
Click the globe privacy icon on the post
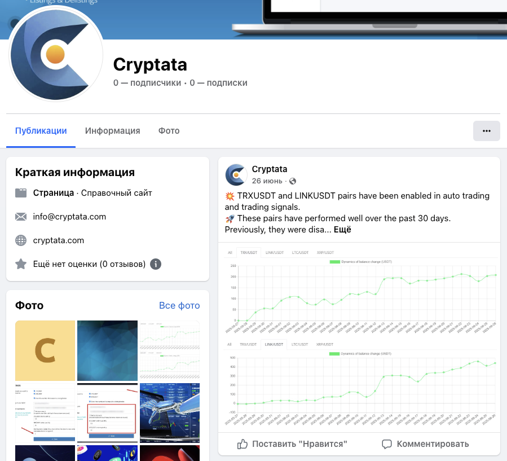click(292, 179)
